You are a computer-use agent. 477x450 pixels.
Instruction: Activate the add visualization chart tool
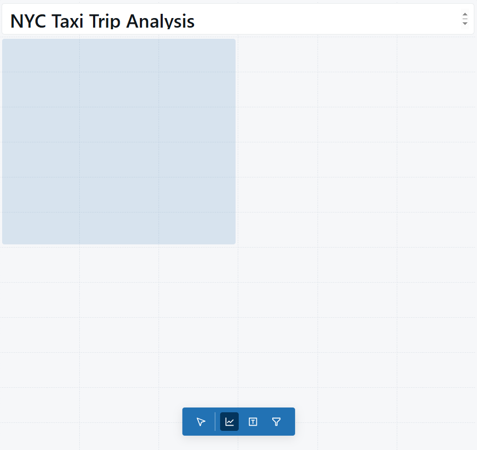[x=229, y=421]
